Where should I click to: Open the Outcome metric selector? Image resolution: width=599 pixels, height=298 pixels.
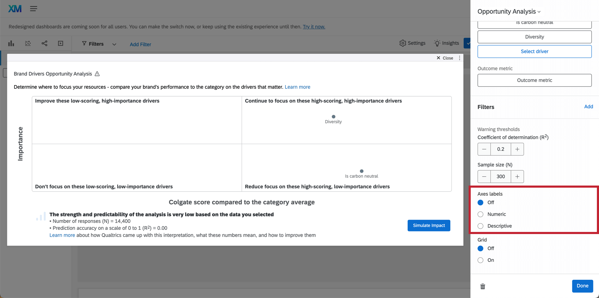tap(534, 80)
